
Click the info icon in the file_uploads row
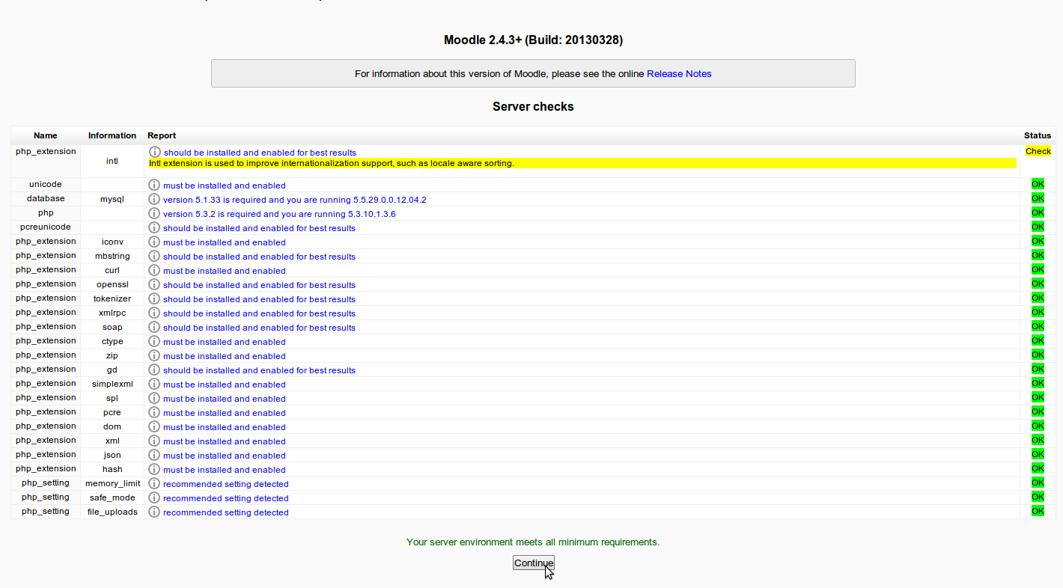(x=154, y=512)
